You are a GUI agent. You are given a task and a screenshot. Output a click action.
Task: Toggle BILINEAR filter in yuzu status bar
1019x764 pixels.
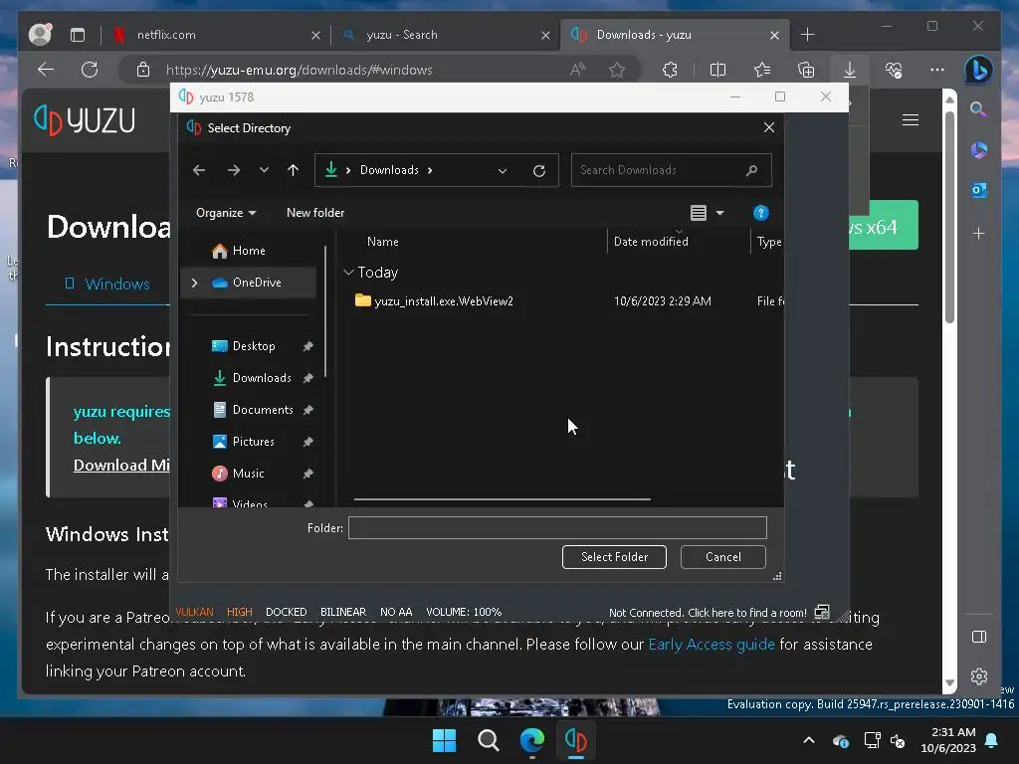(x=343, y=612)
